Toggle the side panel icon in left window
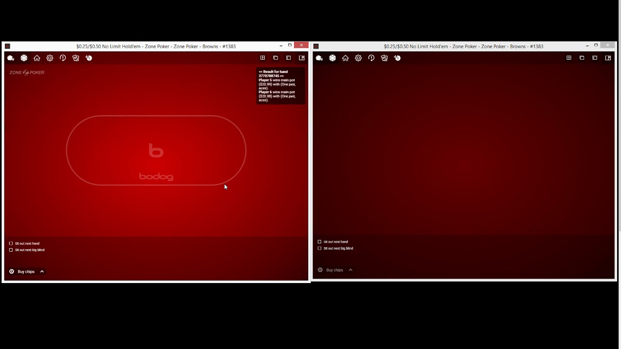 302,58
